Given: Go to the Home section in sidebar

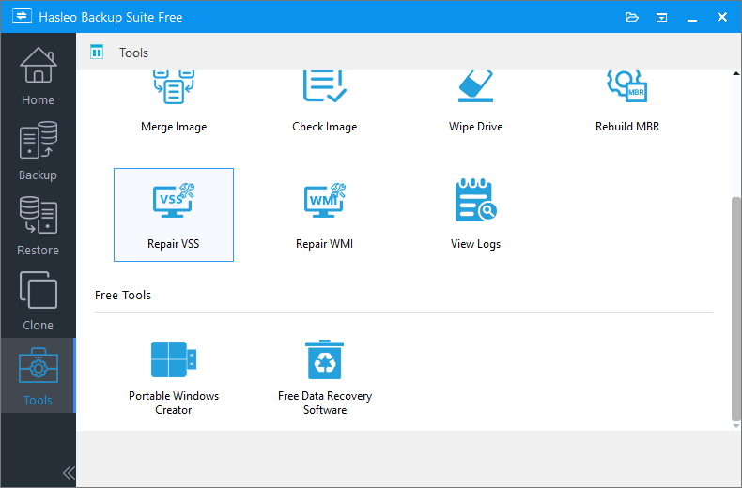Looking at the screenshot, I should [38, 76].
